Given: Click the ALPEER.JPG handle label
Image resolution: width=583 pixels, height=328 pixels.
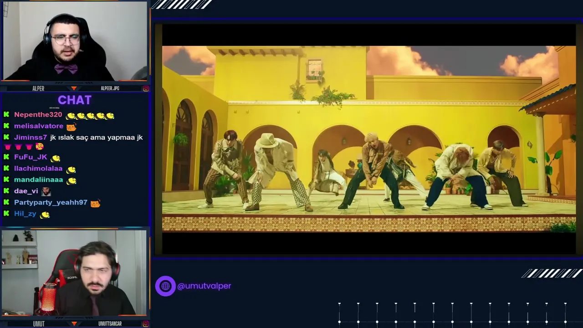Looking at the screenshot, I should (110, 88).
